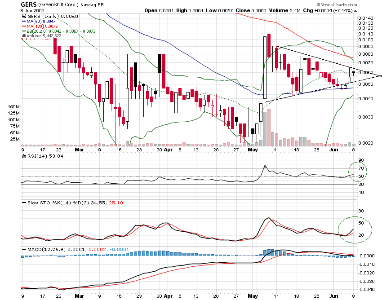382x300 pixels.
Task: Click the small icon before RSI(14) label
Action: (x=24, y=156)
